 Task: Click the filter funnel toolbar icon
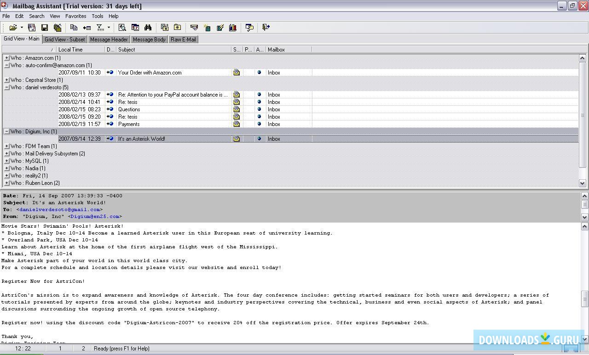coord(100,28)
